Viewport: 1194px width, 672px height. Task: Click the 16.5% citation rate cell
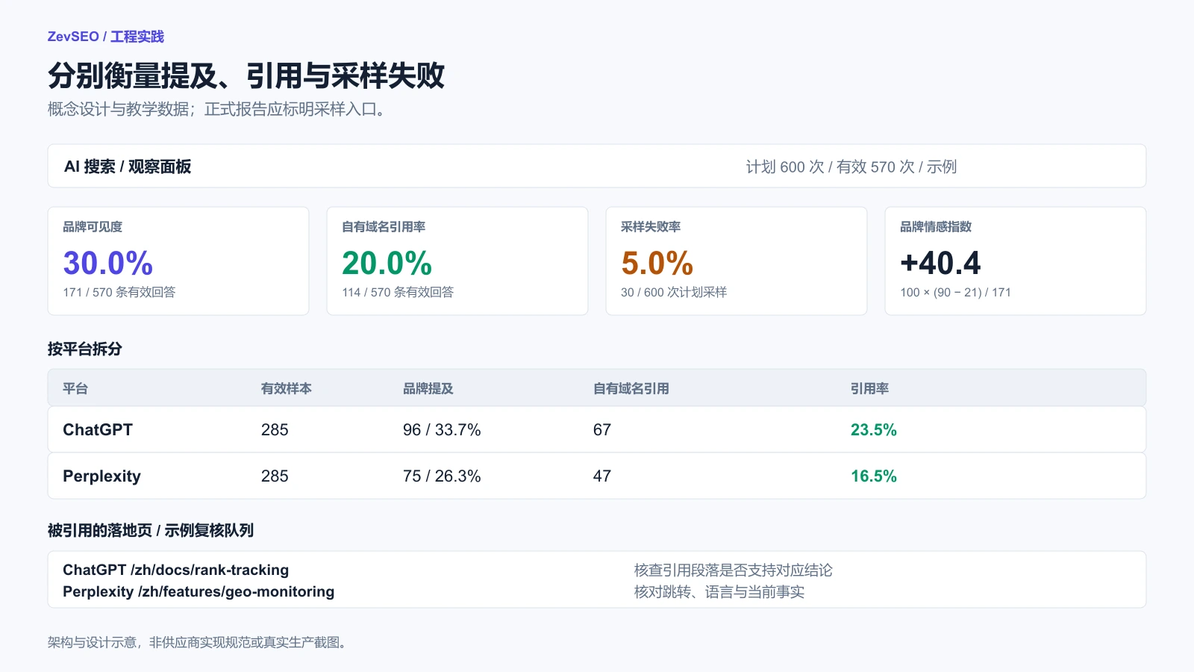tap(874, 476)
